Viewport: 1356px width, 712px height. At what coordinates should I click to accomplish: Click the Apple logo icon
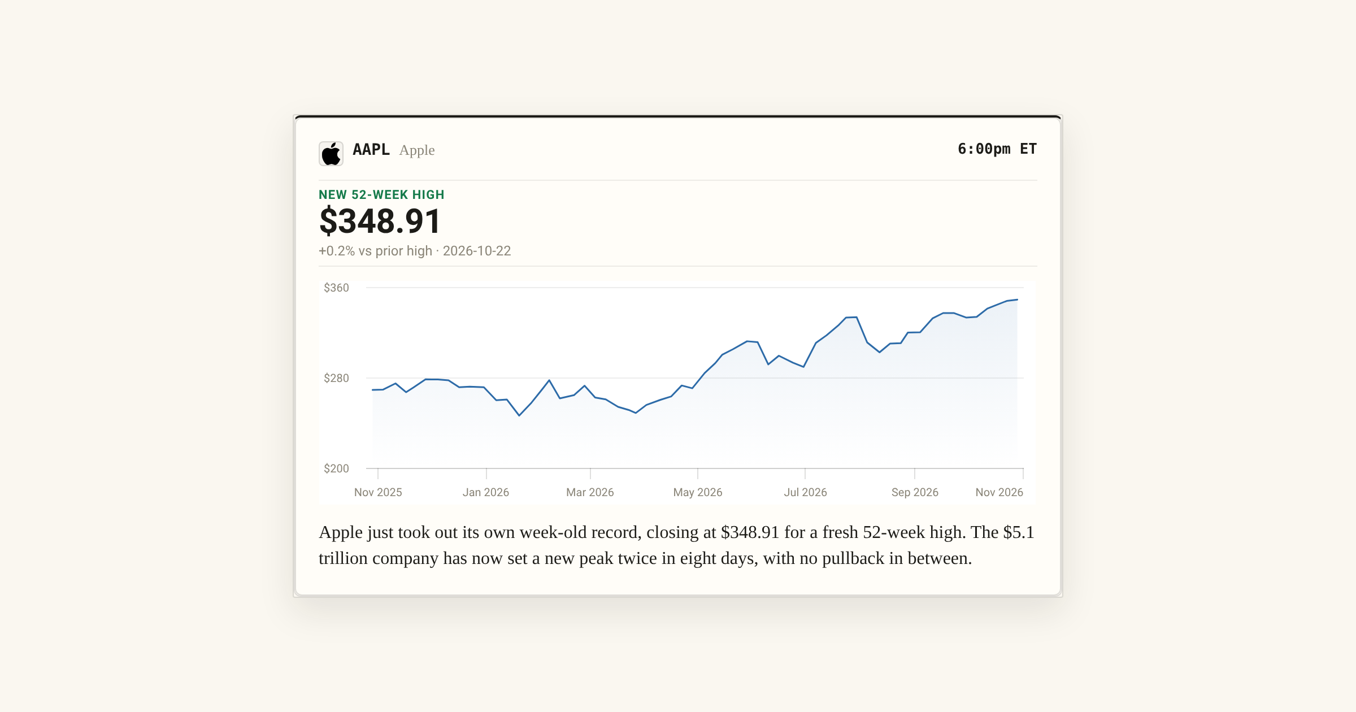(x=331, y=154)
